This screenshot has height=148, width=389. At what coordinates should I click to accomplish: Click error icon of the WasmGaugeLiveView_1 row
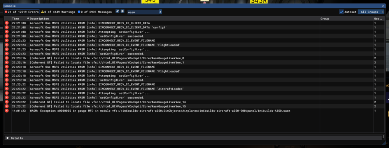(x=7, y=62)
